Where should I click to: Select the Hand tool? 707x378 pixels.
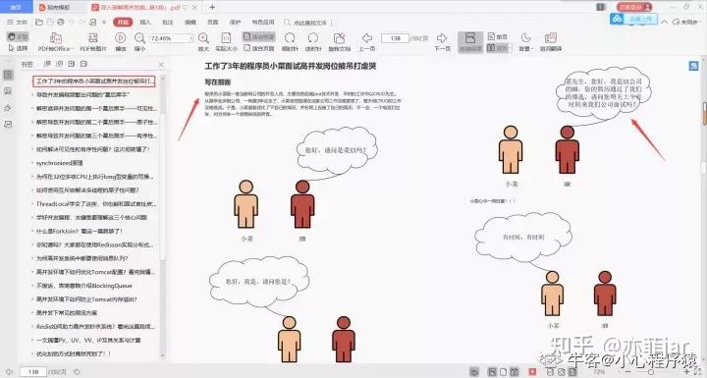pyautogui.click(x=18, y=37)
